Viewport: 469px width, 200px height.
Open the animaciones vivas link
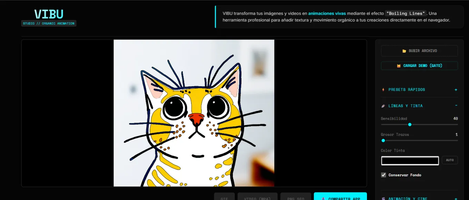[x=327, y=13]
